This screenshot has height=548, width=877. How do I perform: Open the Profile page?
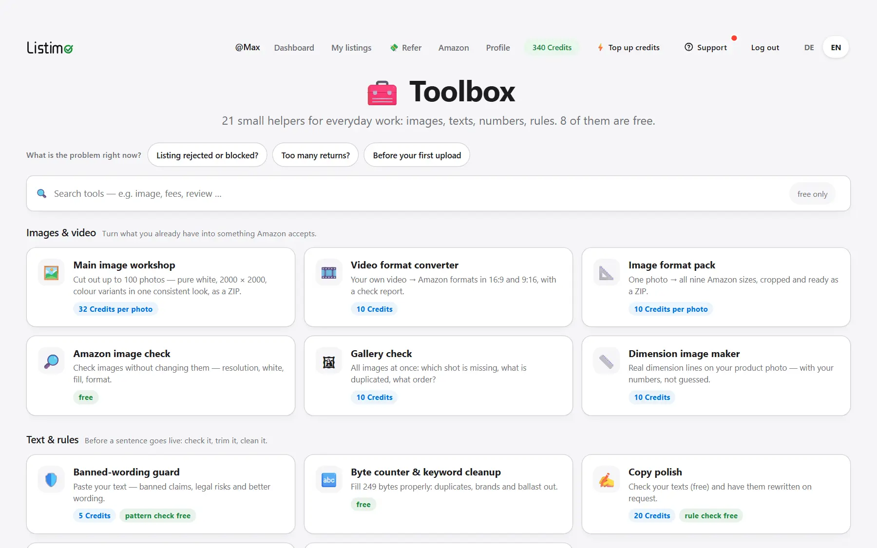(498, 47)
